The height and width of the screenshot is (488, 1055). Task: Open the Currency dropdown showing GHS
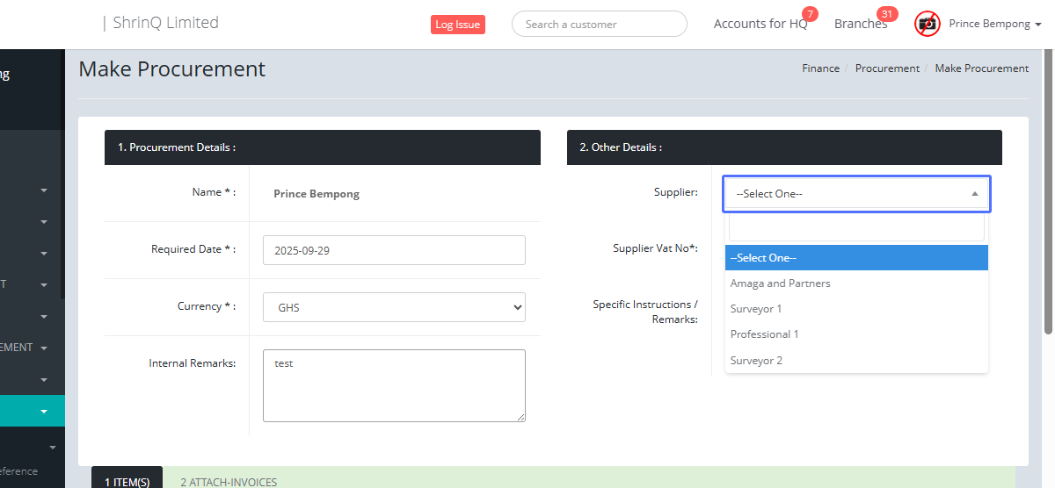(x=394, y=307)
